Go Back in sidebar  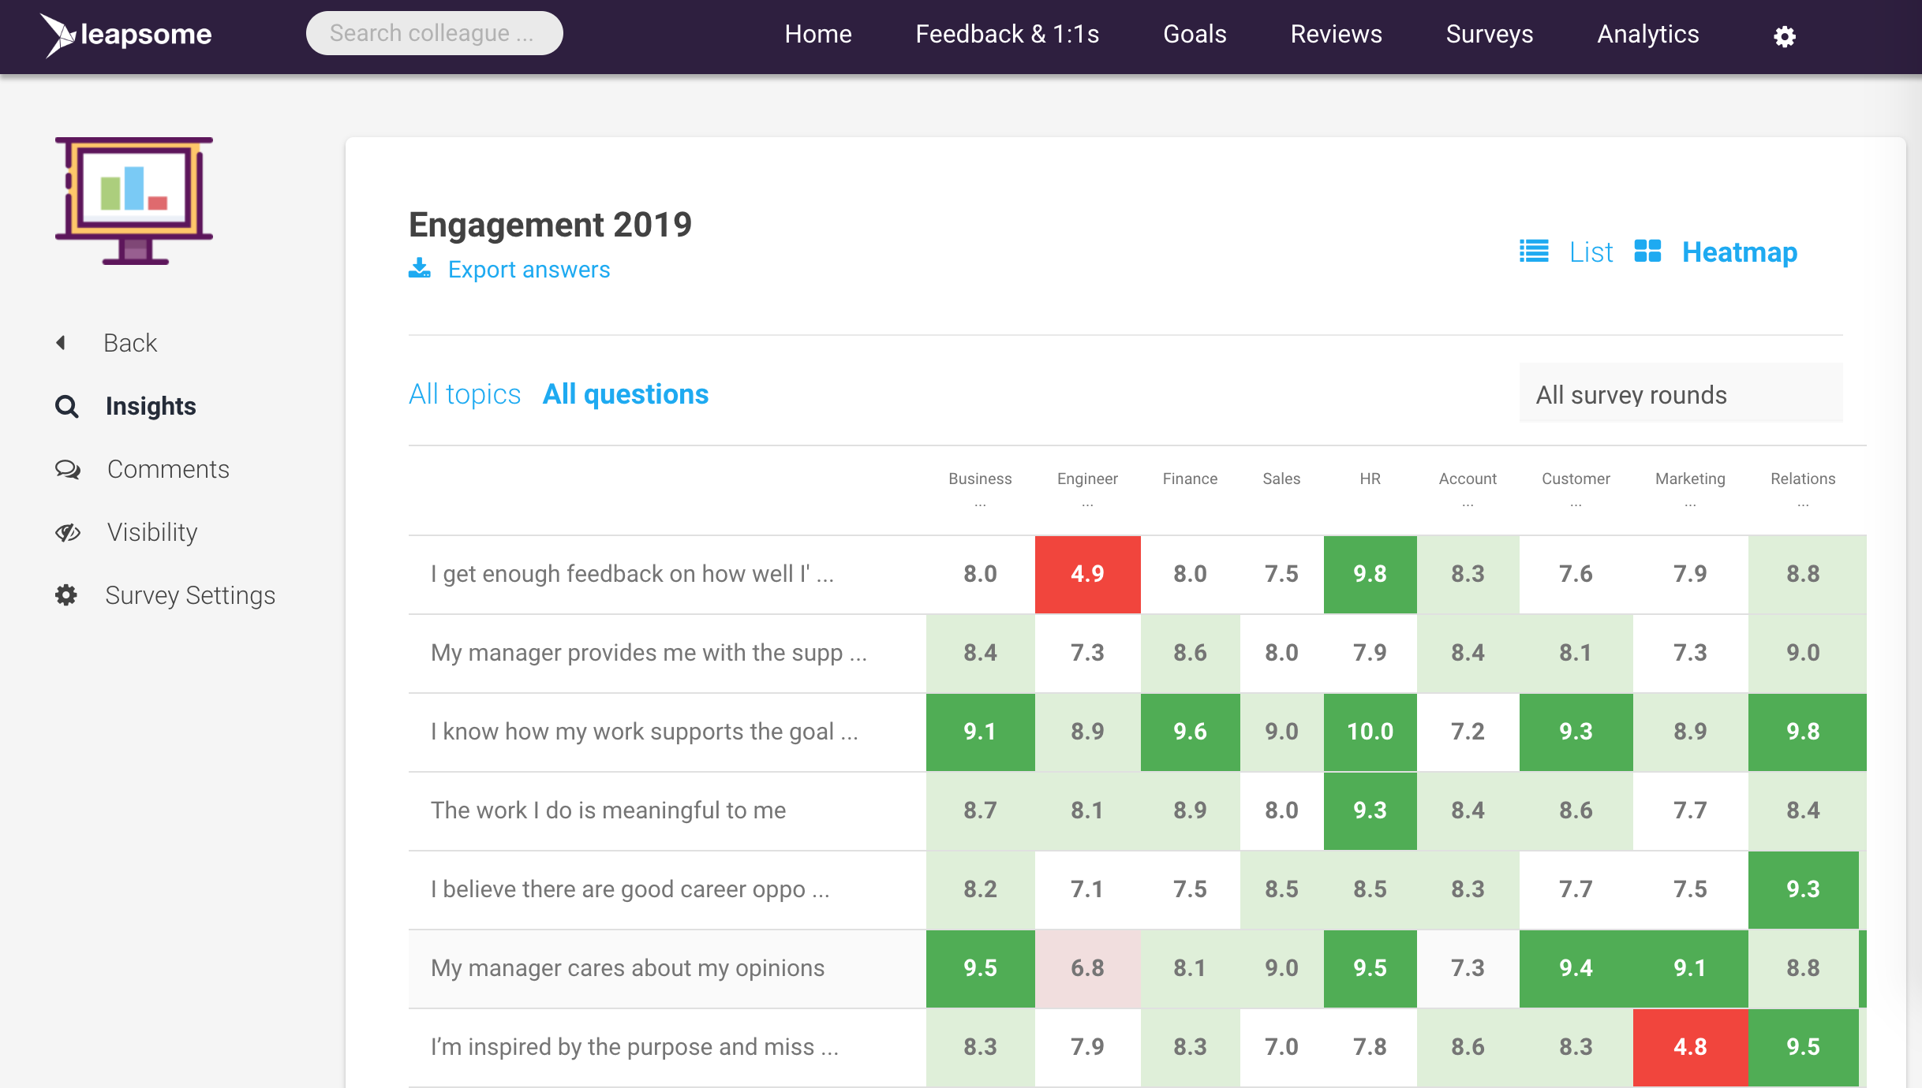point(130,343)
